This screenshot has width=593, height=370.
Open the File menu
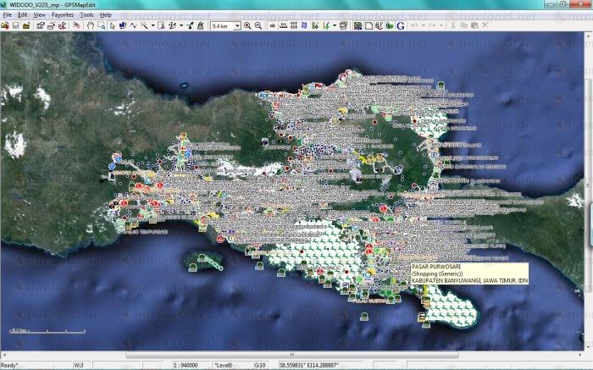click(x=7, y=15)
